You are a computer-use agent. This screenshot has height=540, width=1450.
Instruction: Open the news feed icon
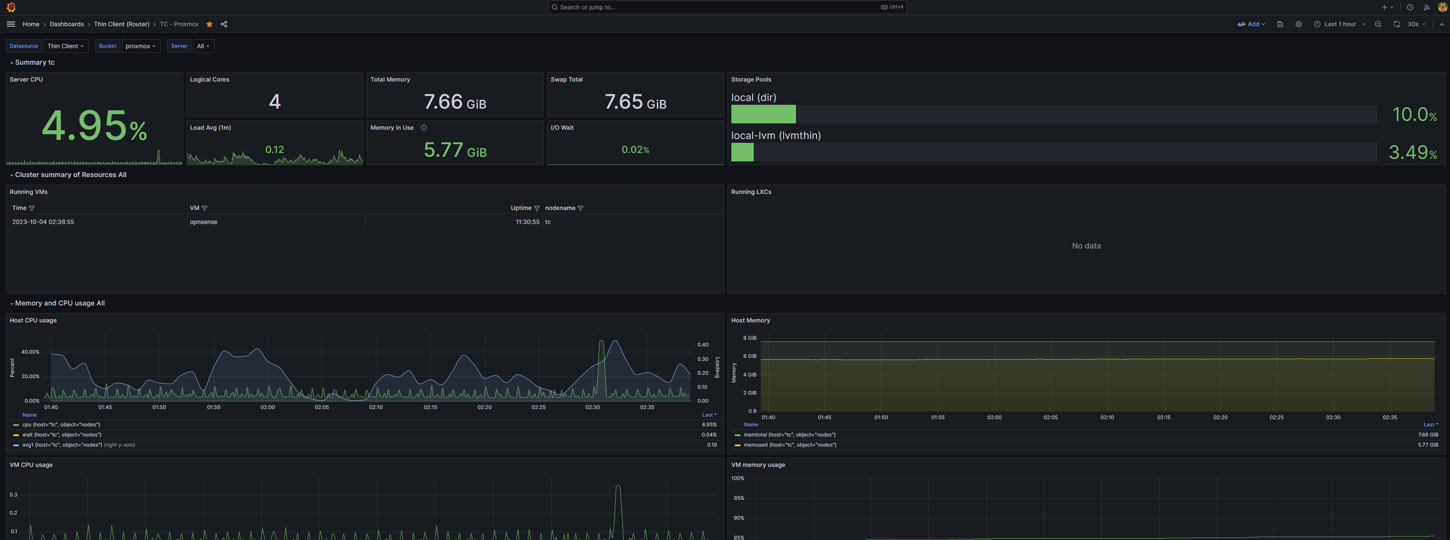coord(1426,7)
